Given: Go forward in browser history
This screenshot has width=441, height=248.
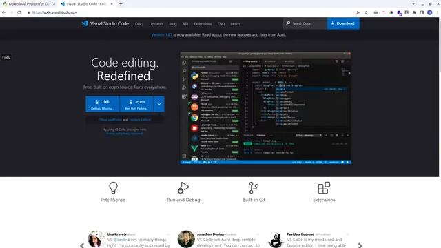Looking at the screenshot, I should coord(12,12).
